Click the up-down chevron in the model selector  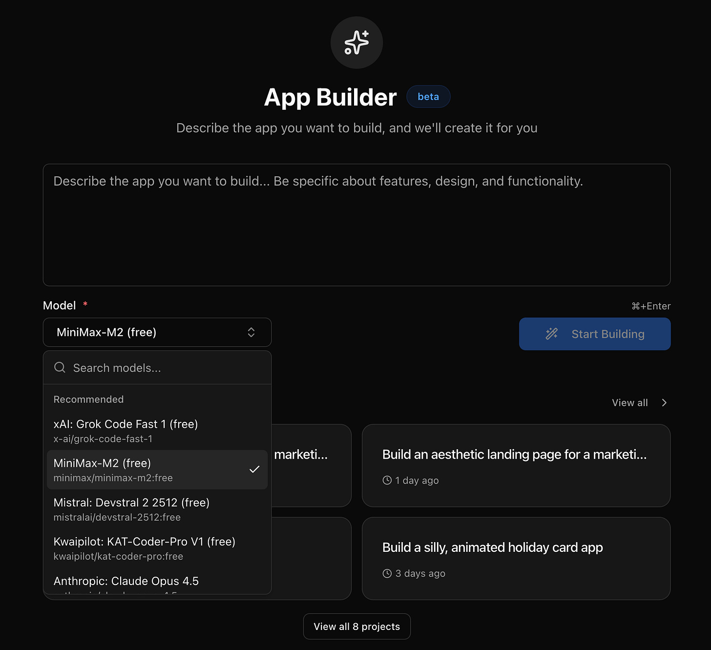pos(251,333)
